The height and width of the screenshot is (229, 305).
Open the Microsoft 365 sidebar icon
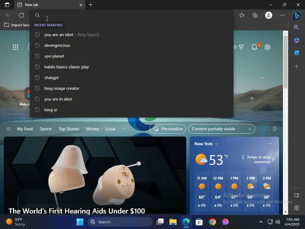(x=297, y=40)
